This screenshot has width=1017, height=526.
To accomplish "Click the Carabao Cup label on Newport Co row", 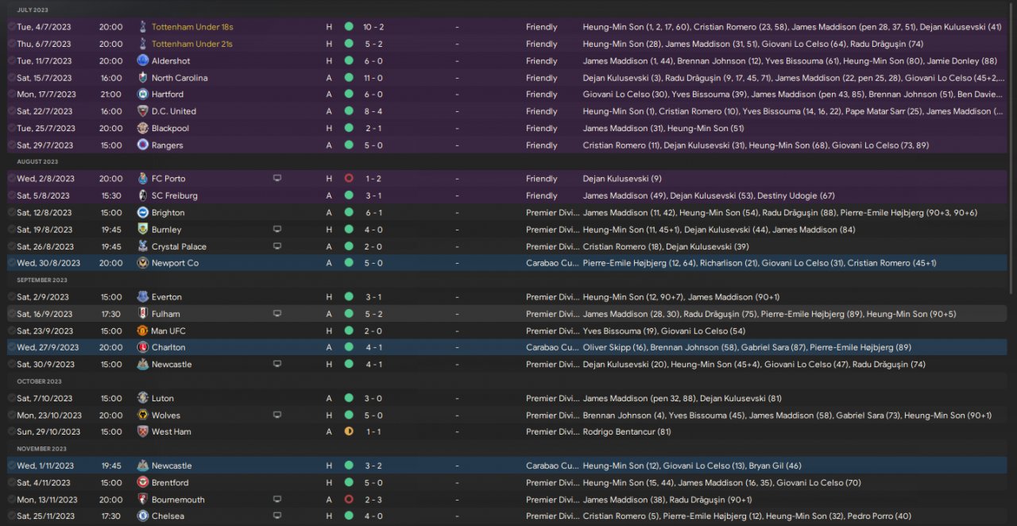I will pyautogui.click(x=553, y=263).
